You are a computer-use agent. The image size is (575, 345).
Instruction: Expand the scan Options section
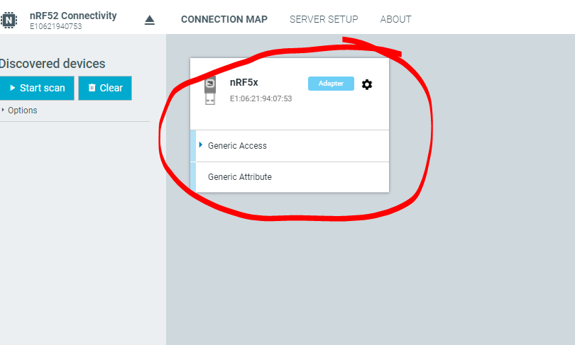point(19,110)
